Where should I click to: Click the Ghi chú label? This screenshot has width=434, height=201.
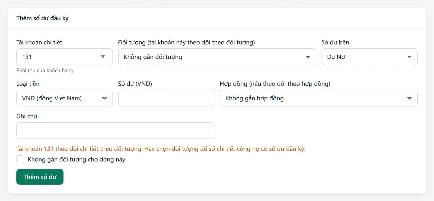(27, 116)
